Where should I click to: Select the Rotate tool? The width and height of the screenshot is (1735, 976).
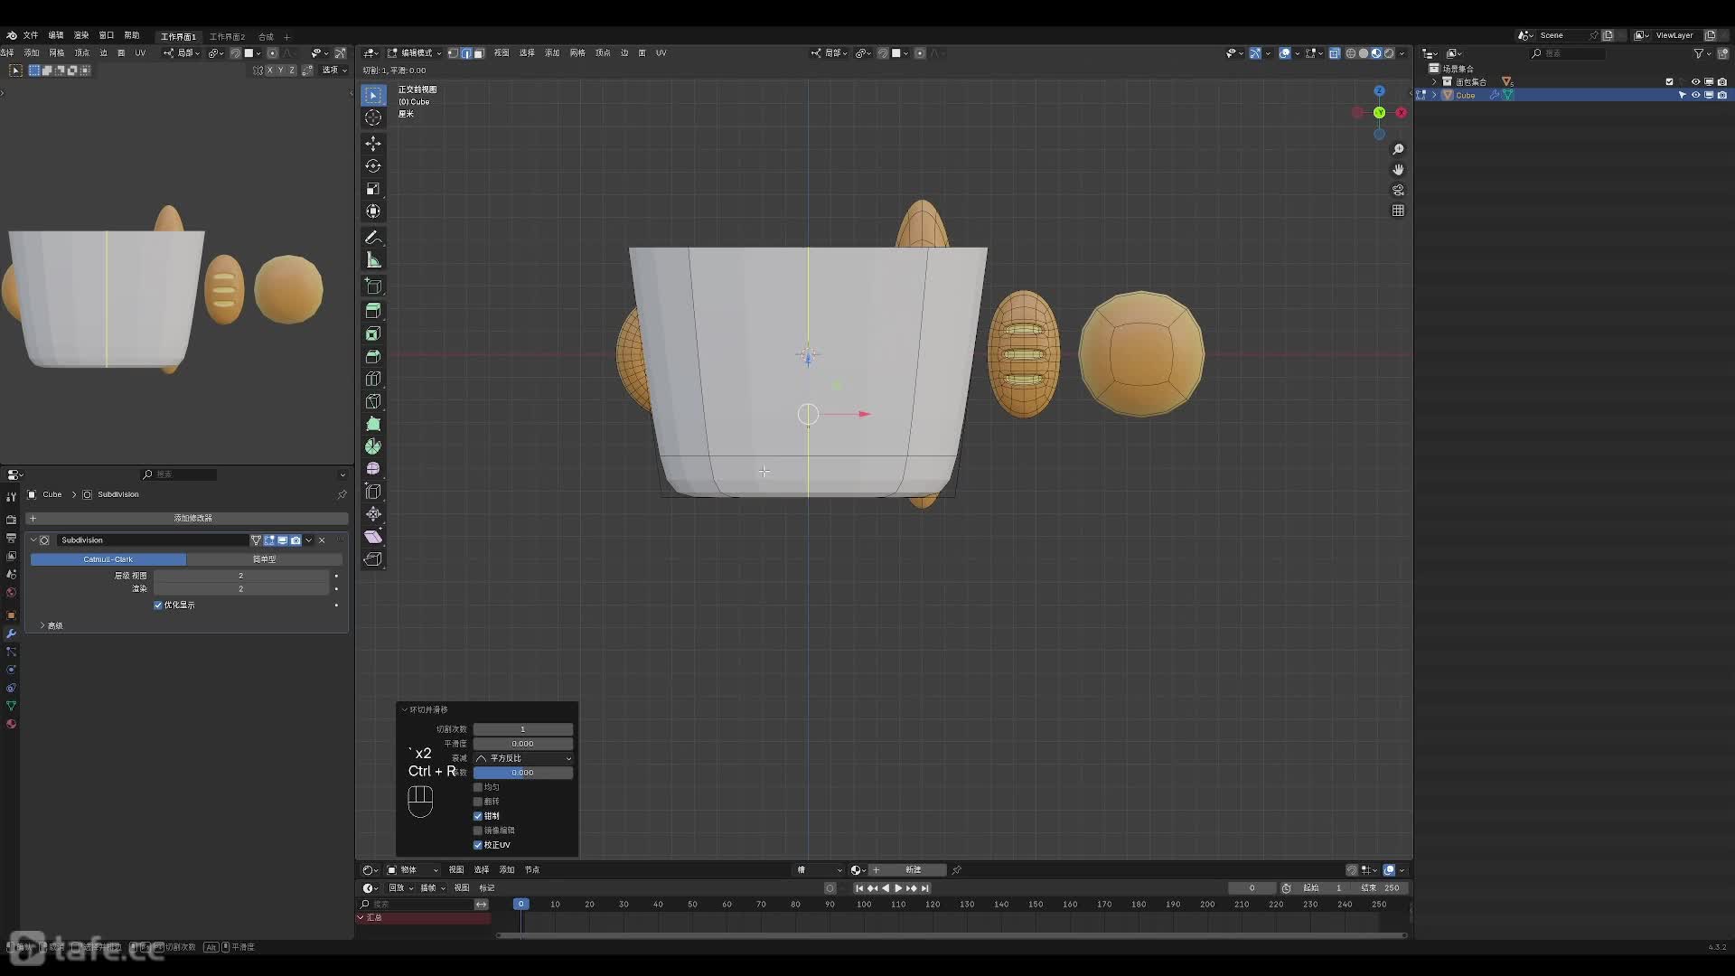pos(373,166)
